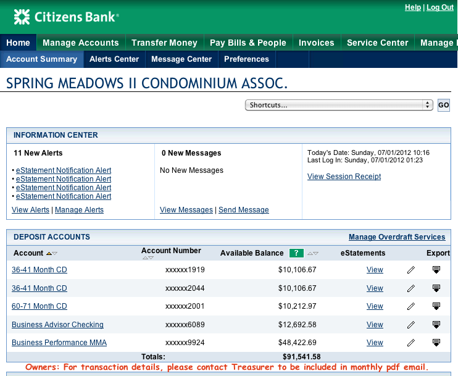Open the 36-41 Month CD account ending 2044
This screenshot has width=458, height=376.
click(x=40, y=288)
